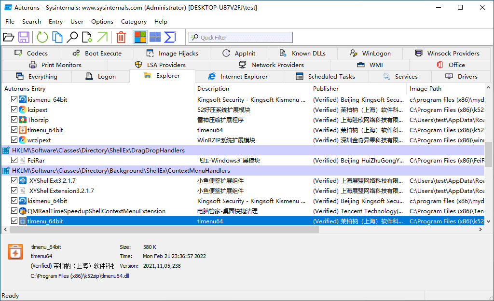This screenshot has height=301, width=494.
Task: Click the registry icon beside Background ContextMenuHandlers key
Action: click(x=6, y=171)
